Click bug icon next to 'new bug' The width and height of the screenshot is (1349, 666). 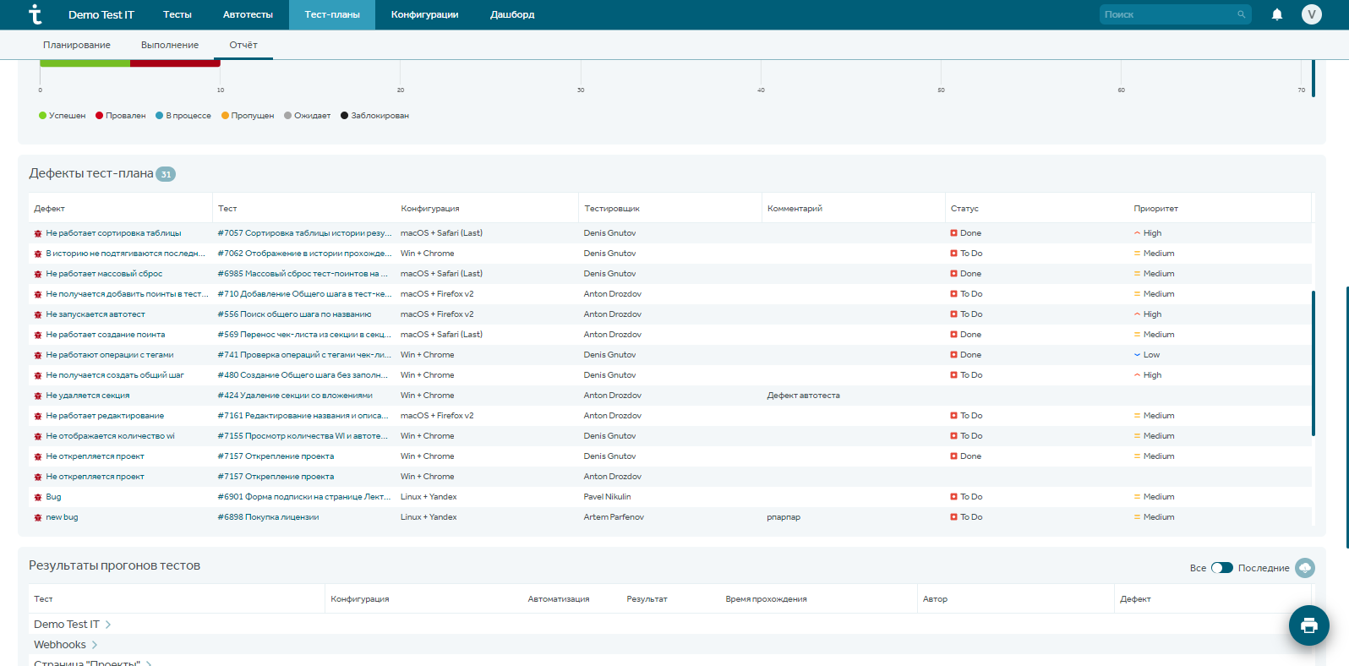[x=38, y=517]
